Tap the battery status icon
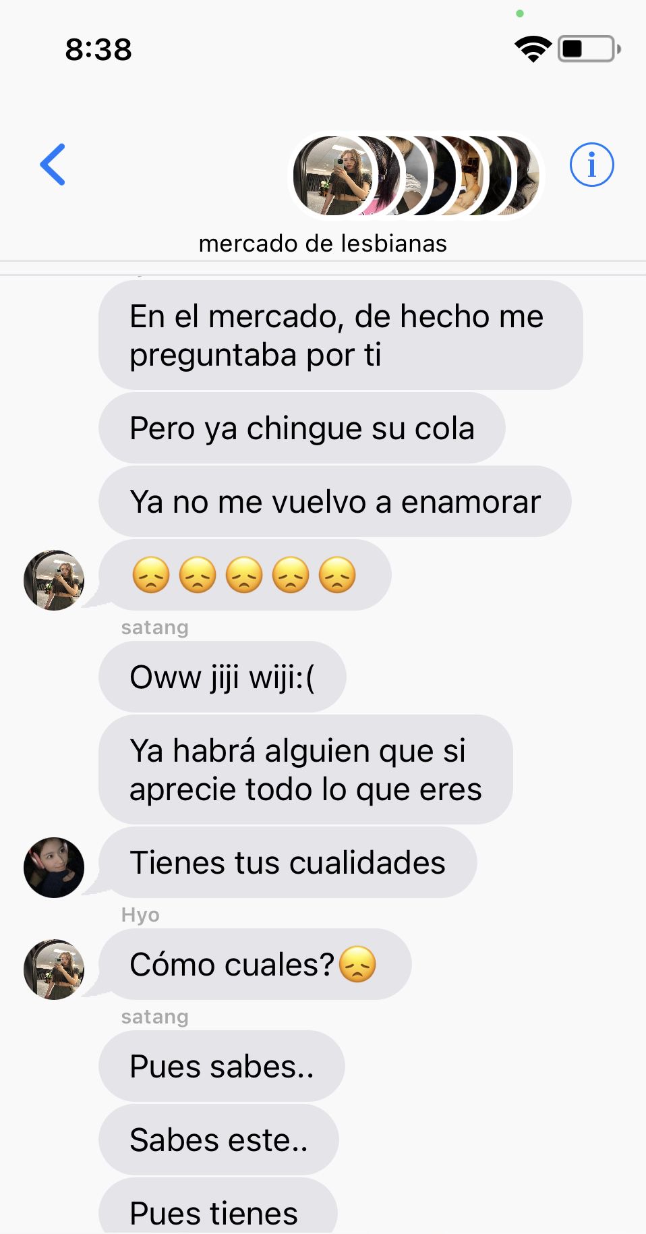 point(589,49)
